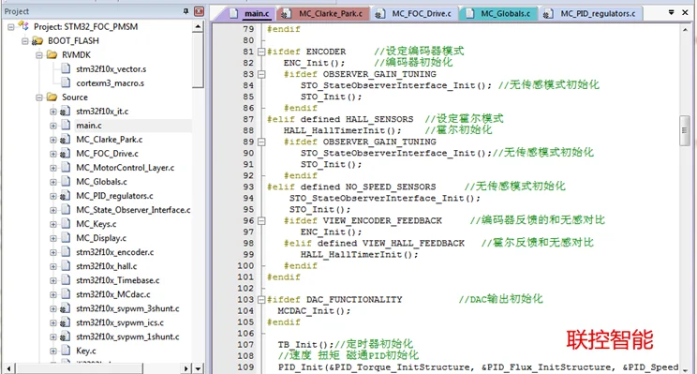Image resolution: width=697 pixels, height=374 pixels.
Task: Expand the stm32f10x_encoder.c tree node
Action: 53,252
